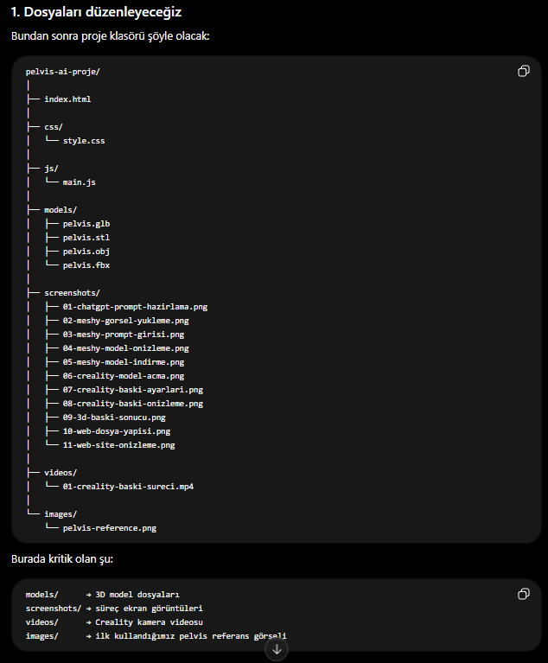Screen dimensions: 548x663
Task: Click the models/ folder entry
Action: click(61, 210)
